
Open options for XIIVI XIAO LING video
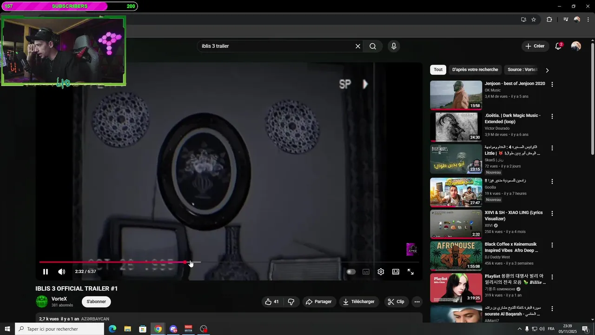[x=552, y=214]
